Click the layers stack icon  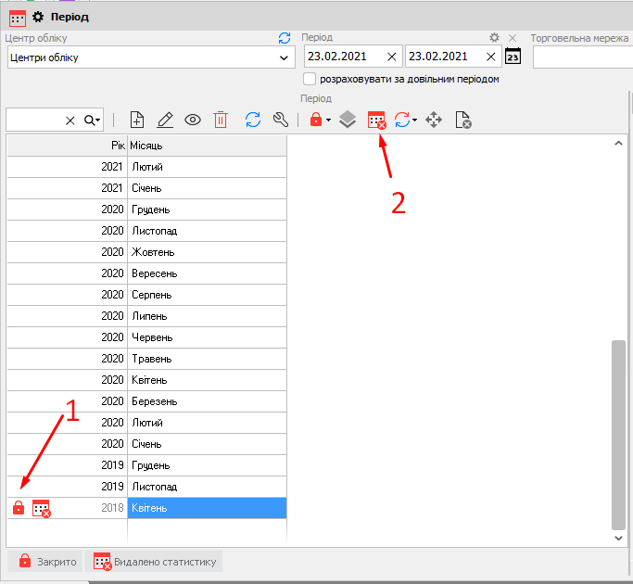(348, 120)
